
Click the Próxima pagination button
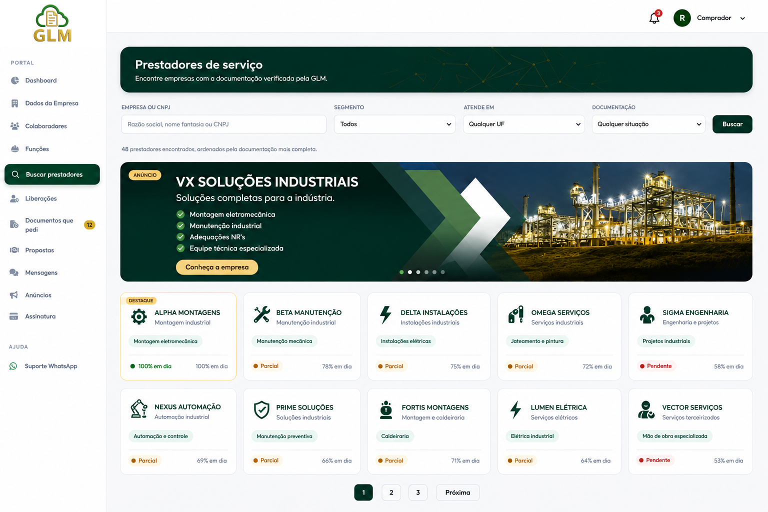tap(457, 492)
